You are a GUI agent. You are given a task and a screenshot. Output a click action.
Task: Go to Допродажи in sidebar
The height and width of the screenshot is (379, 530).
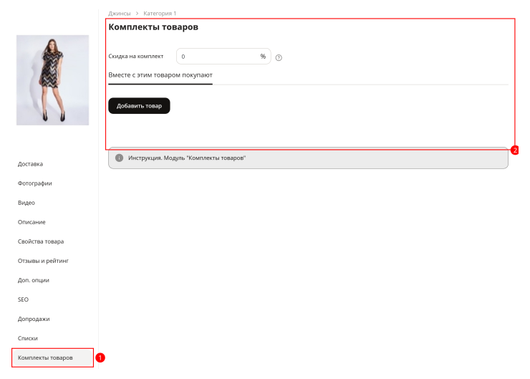(34, 319)
